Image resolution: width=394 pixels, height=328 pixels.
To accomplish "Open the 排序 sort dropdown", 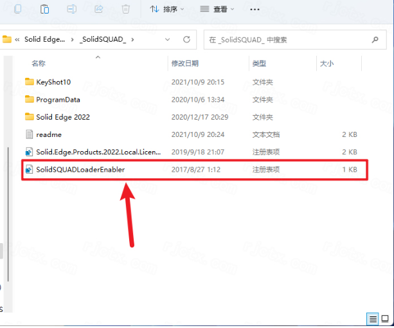I will 167,9.
